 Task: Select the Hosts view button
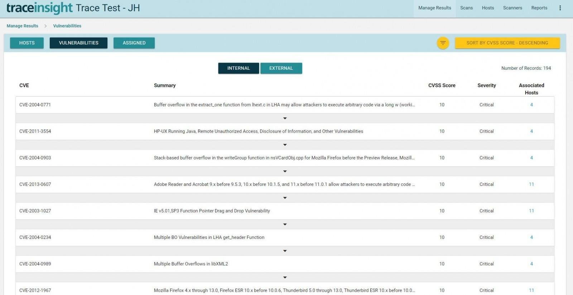[x=27, y=43]
